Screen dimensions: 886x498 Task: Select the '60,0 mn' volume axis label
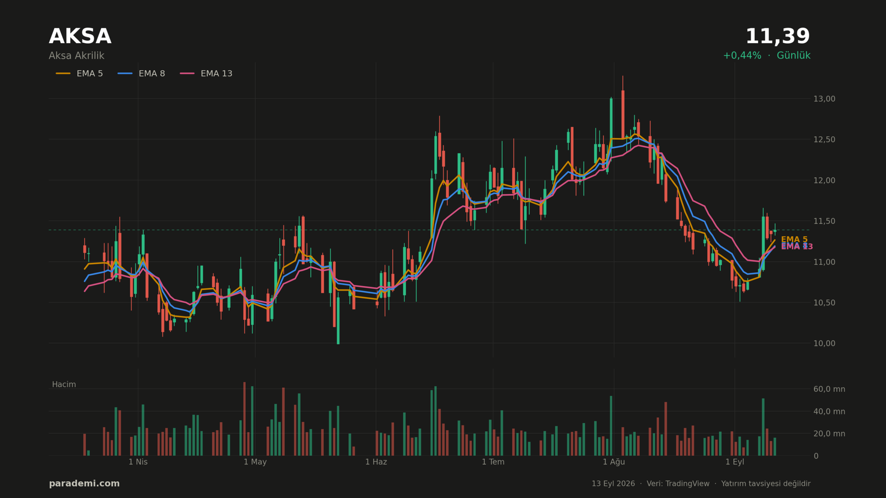pyautogui.click(x=829, y=390)
